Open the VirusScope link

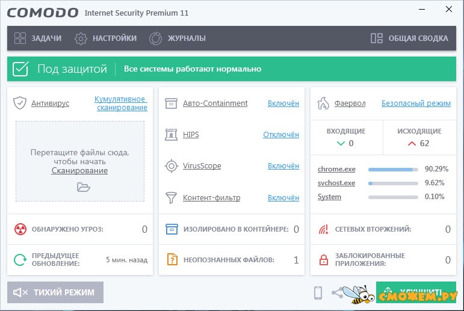point(202,165)
